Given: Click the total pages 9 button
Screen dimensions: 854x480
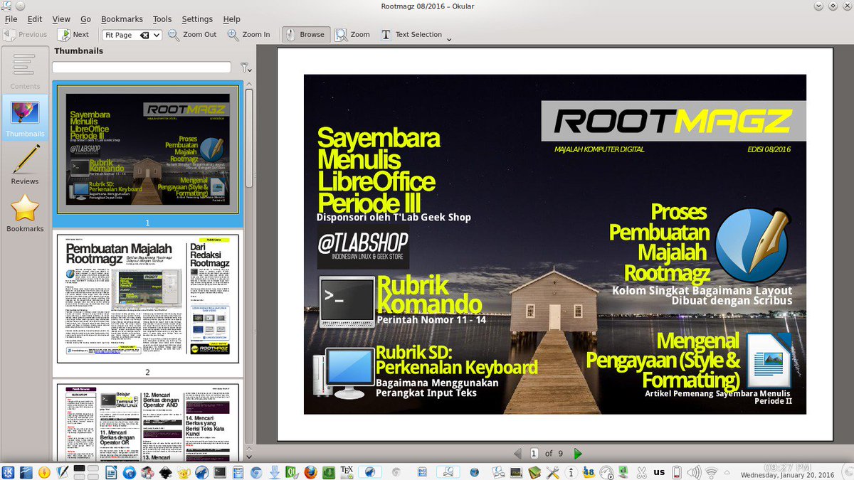Looking at the screenshot, I should click(559, 453).
